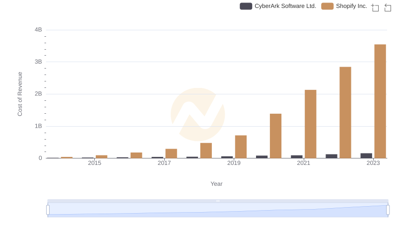The height and width of the screenshot is (229, 397).
Task: Click the zoom reset restore icon
Action: [388, 7]
